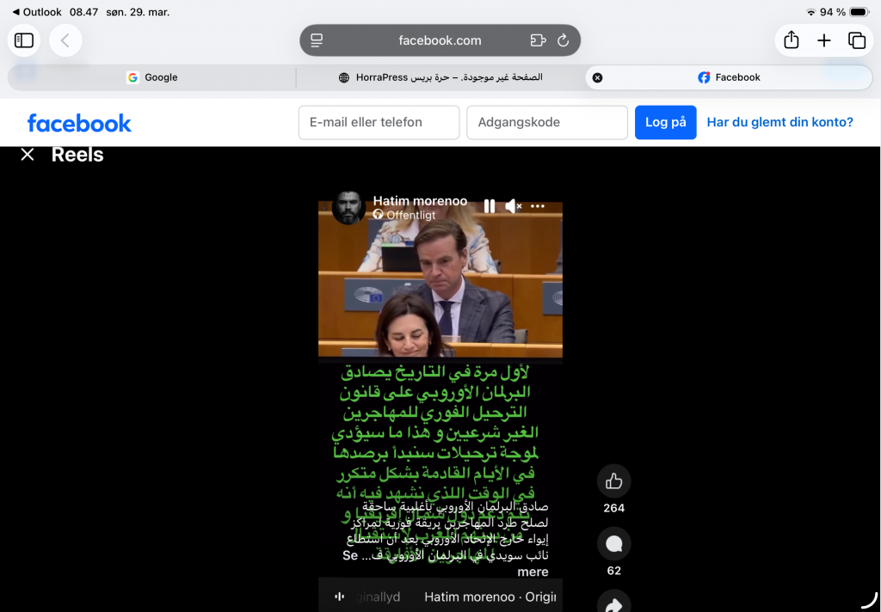Screen dimensions: 881x612
Task: Unmute the reel audio
Action: pyautogui.click(x=514, y=206)
